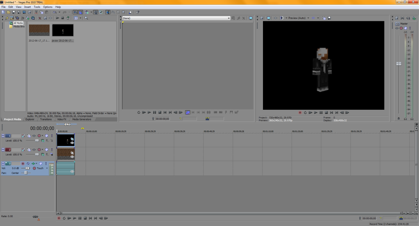Arm audio track 3 for record
The width and height of the screenshot is (419, 226).
pyautogui.click(x=23, y=164)
